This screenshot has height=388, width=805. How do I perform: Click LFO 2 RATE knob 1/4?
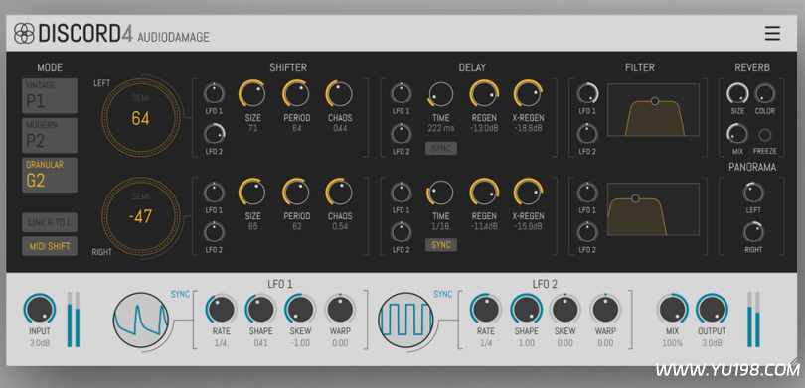click(x=486, y=310)
